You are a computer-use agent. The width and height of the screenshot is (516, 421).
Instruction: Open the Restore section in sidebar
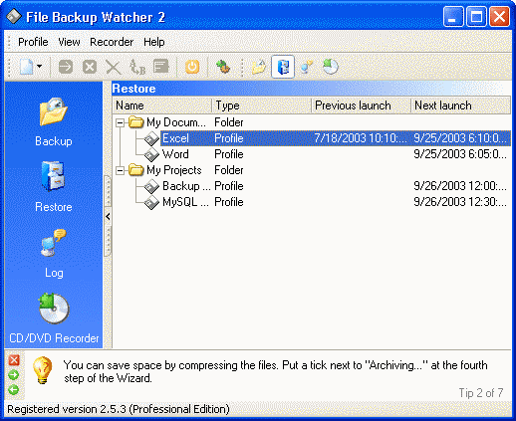point(54,187)
